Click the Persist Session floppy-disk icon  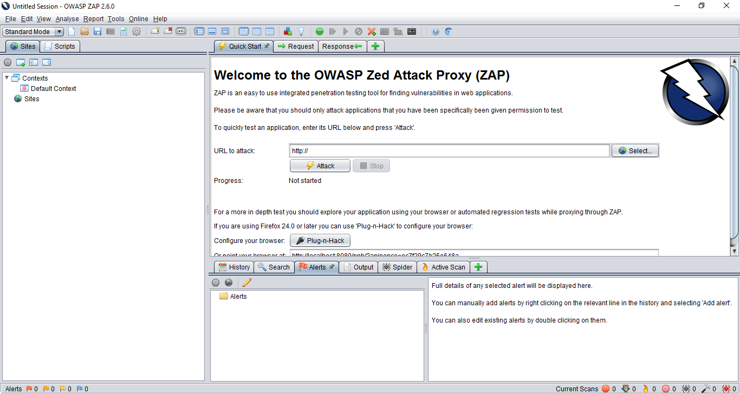pyautogui.click(x=98, y=31)
